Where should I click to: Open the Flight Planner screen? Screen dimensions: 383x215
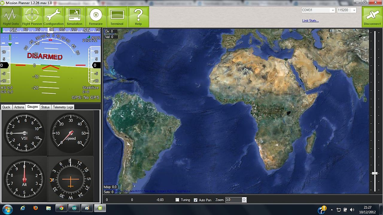(x=32, y=17)
